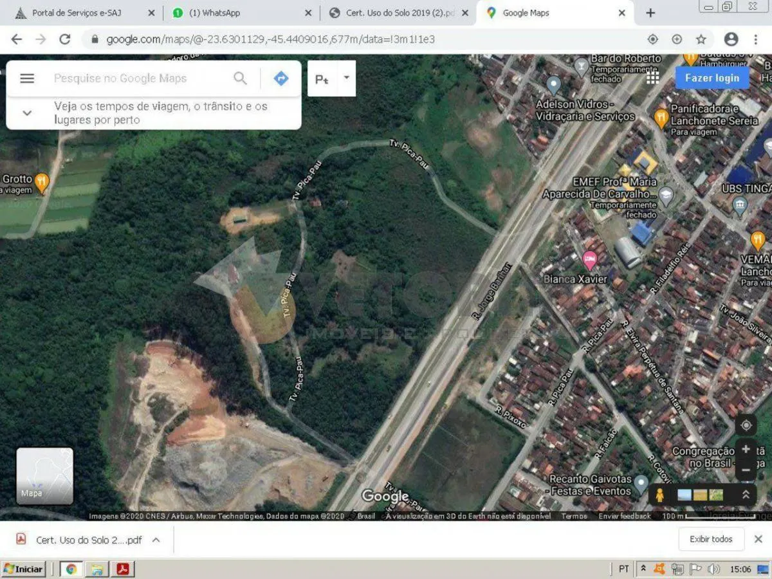The image size is (772, 579).
Task: Click the orange Avast tray icon
Action: [x=659, y=569]
